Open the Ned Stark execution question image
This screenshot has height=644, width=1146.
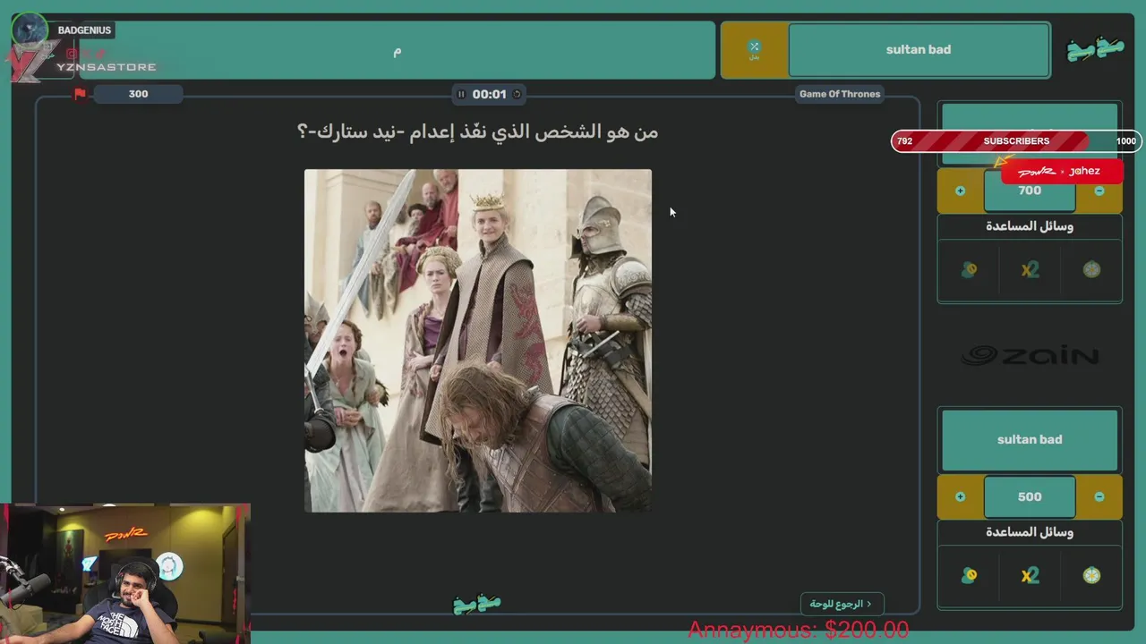pos(478,341)
